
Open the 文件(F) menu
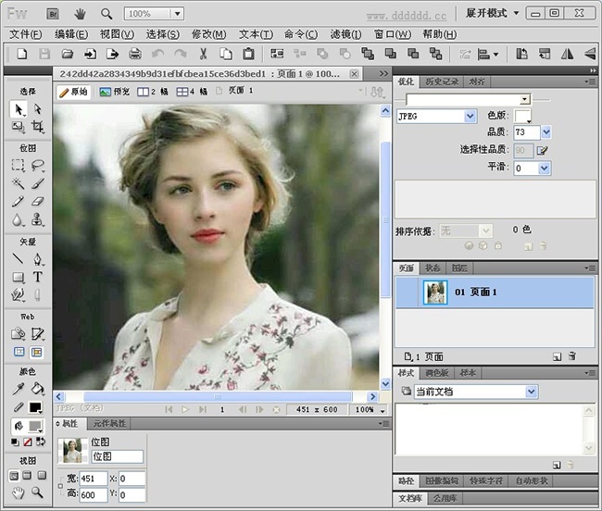click(25, 34)
